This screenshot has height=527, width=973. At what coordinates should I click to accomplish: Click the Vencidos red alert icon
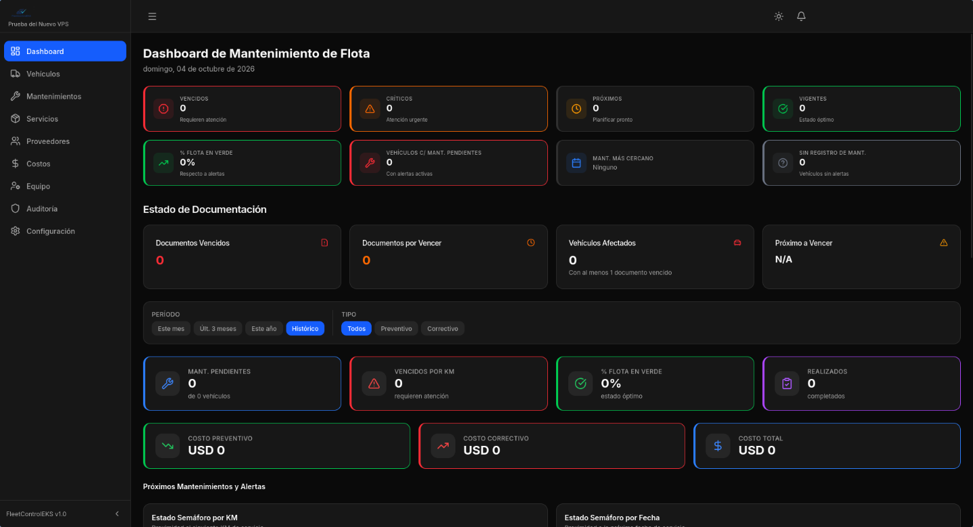click(x=164, y=108)
